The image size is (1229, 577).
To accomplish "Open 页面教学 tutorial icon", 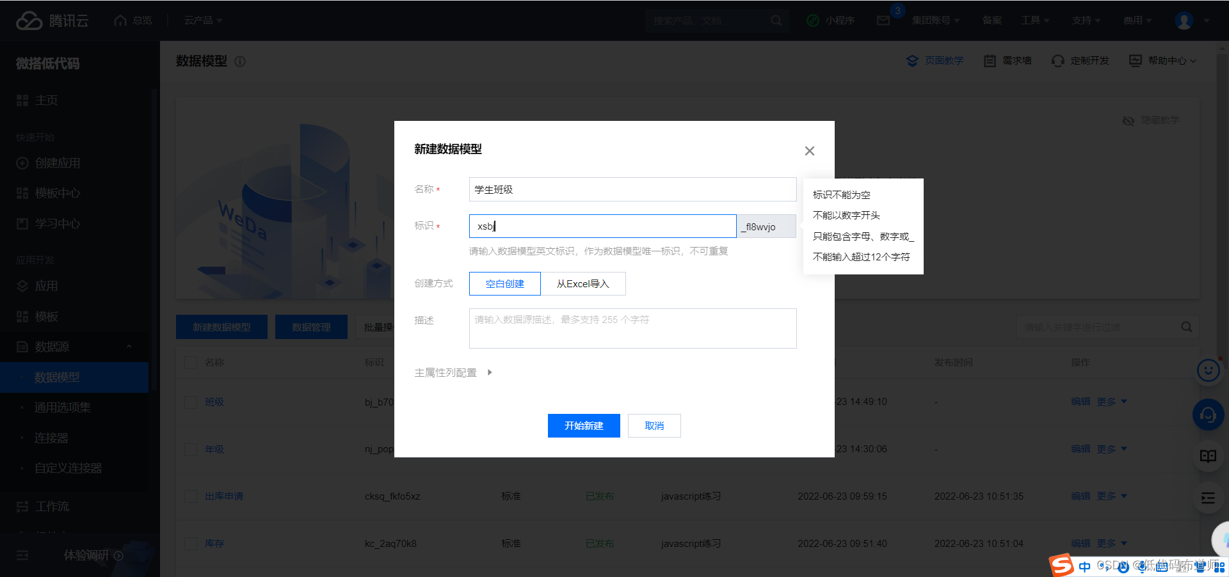I will click(912, 61).
